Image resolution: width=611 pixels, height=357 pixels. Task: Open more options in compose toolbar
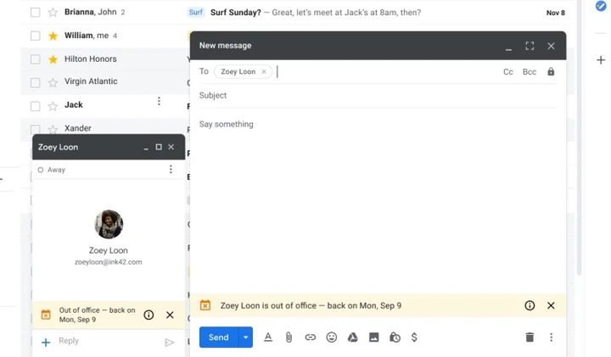tap(551, 337)
